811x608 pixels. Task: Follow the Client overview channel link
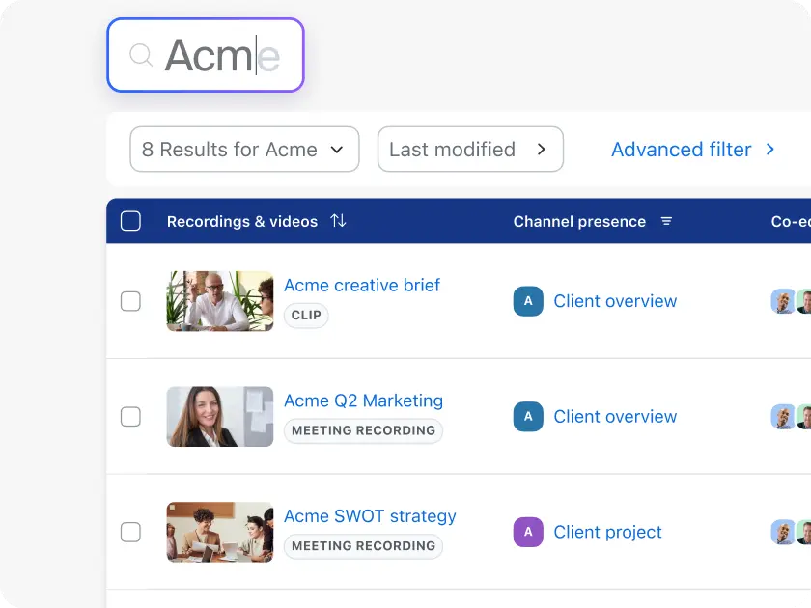[615, 301]
